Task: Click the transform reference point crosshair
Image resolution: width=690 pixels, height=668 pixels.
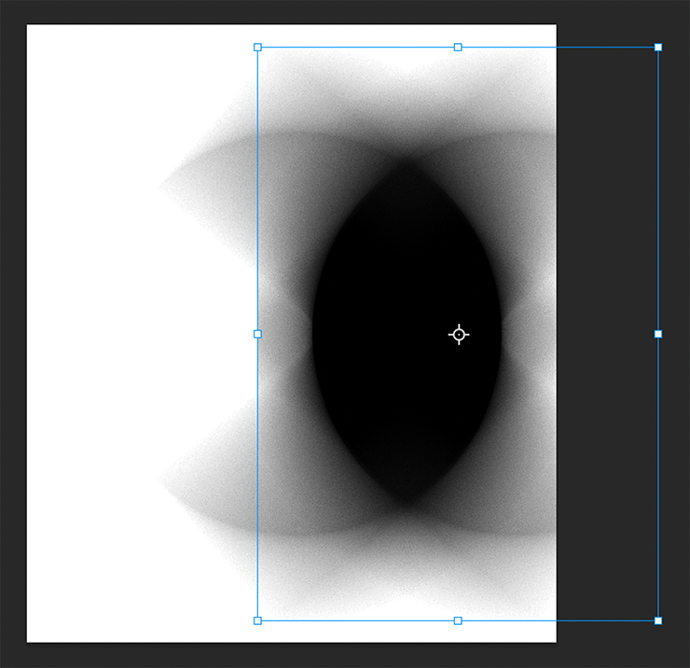Action: coord(459,335)
